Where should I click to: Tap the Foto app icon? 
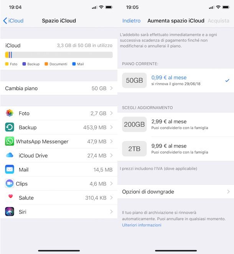[10, 113]
